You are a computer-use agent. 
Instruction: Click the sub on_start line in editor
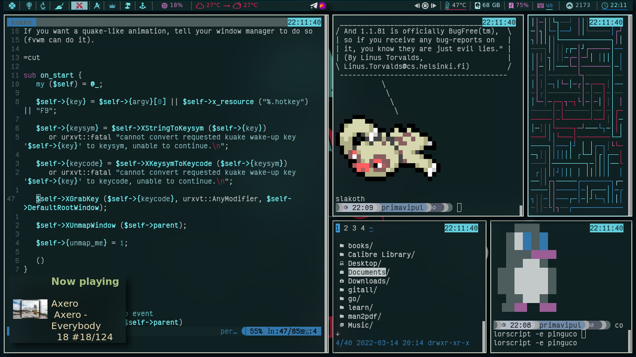click(56, 75)
